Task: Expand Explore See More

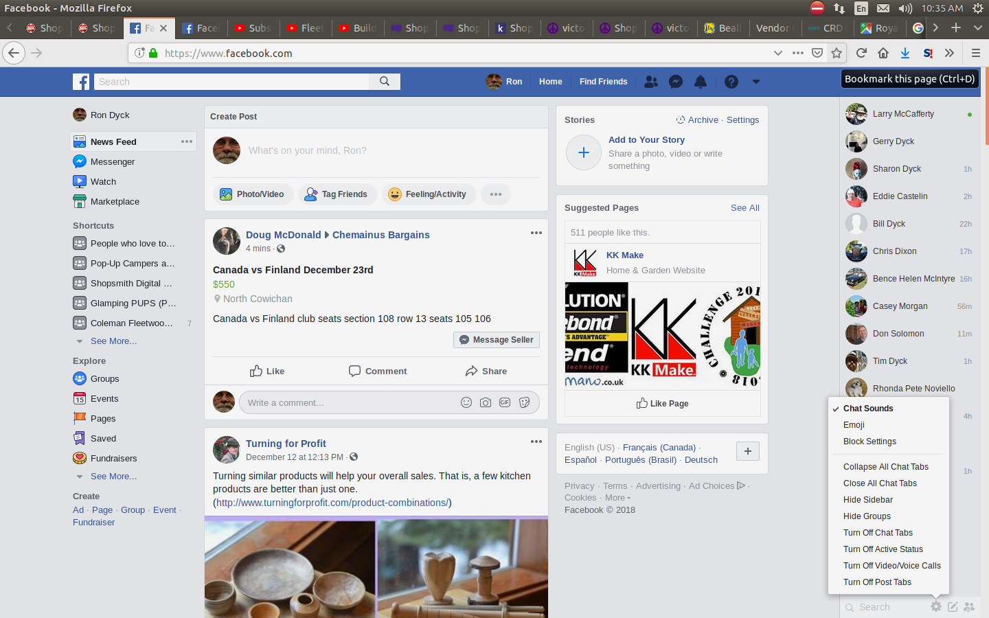Action: click(x=113, y=476)
